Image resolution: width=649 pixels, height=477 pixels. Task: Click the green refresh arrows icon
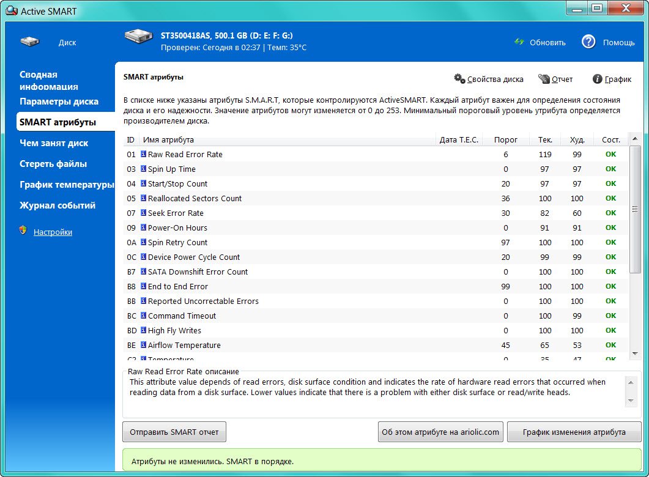coord(519,42)
